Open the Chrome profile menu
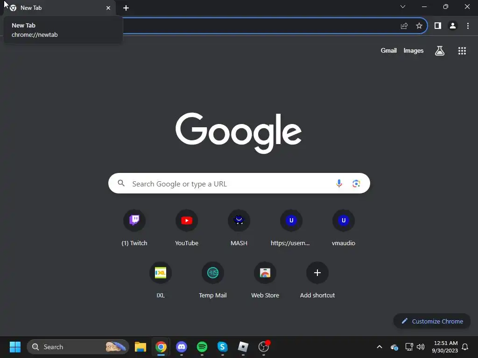 [x=453, y=26]
